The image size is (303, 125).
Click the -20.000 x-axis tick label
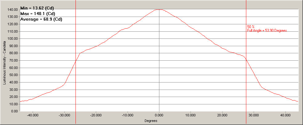click(x=95, y=115)
